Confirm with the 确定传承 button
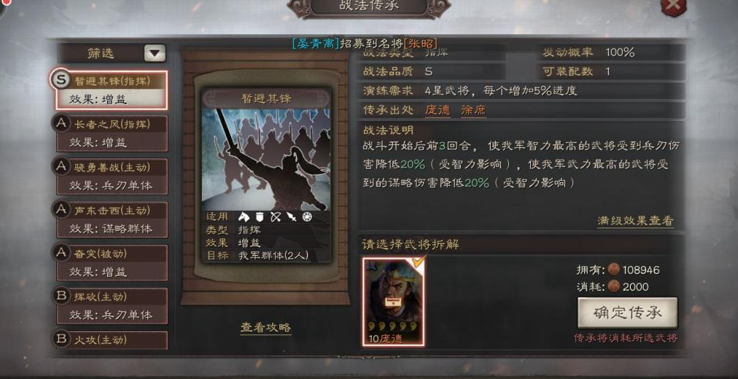This screenshot has height=379, width=738. [627, 313]
